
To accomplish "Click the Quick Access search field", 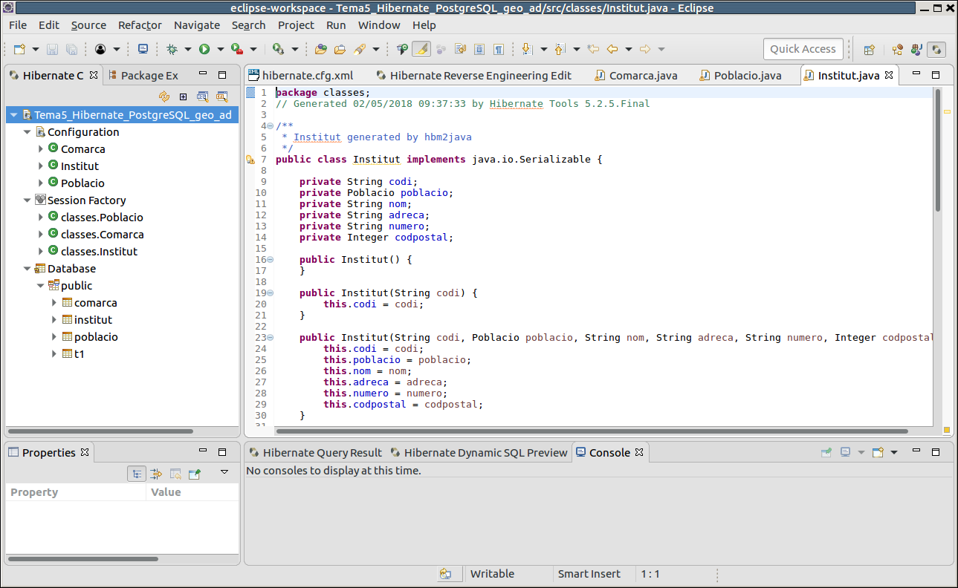I will tap(803, 49).
